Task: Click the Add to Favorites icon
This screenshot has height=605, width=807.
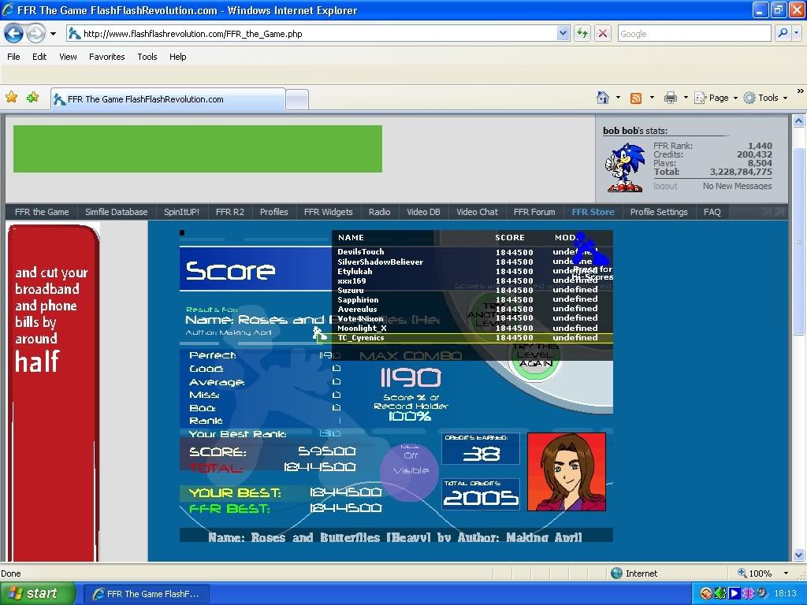Action: [x=32, y=98]
